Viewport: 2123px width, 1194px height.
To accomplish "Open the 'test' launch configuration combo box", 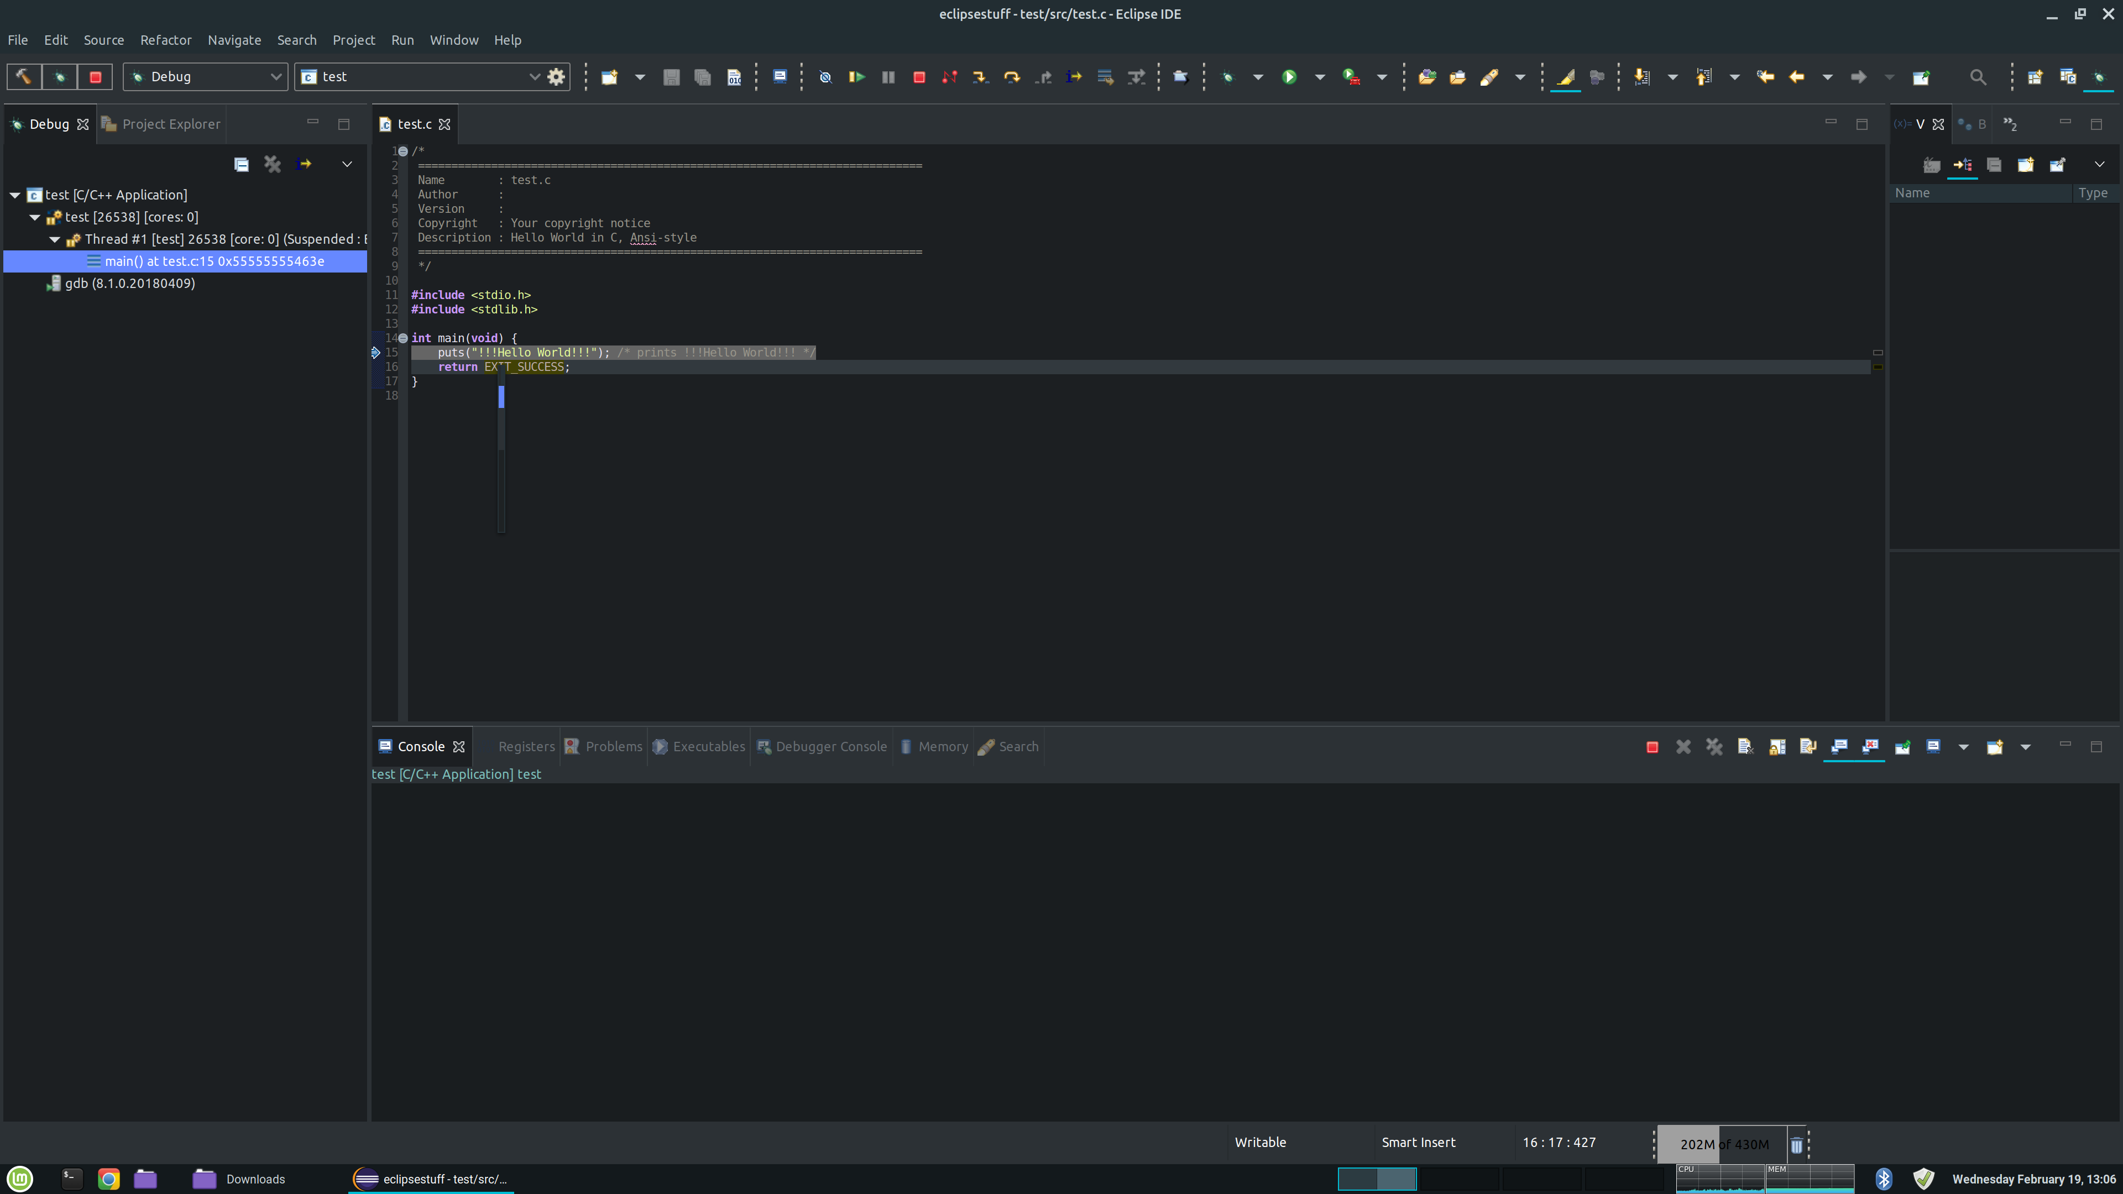I will pos(420,77).
